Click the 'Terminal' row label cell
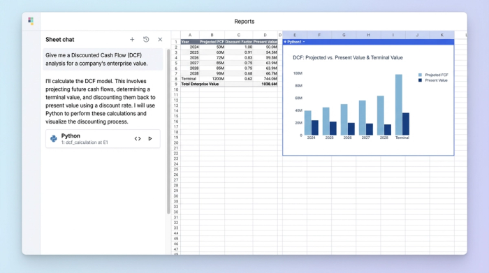489x273 pixels. [190, 79]
